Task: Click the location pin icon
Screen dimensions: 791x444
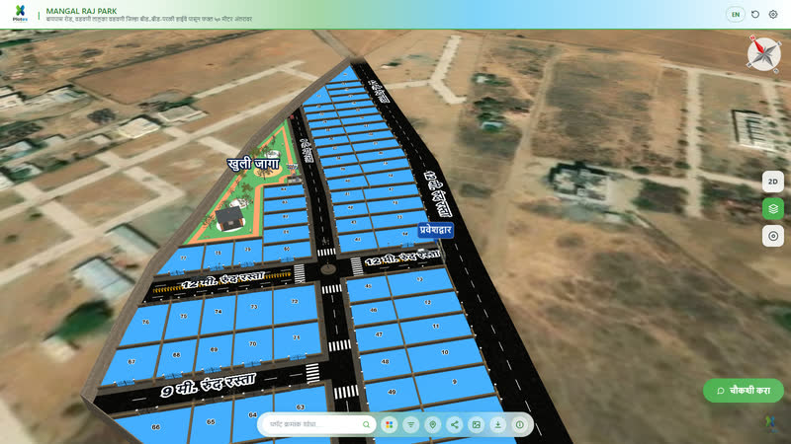Action: tap(432, 425)
